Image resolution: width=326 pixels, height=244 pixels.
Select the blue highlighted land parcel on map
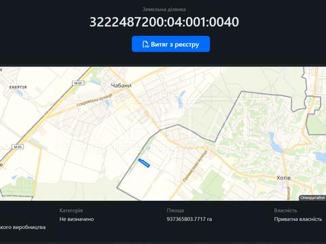[144, 163]
